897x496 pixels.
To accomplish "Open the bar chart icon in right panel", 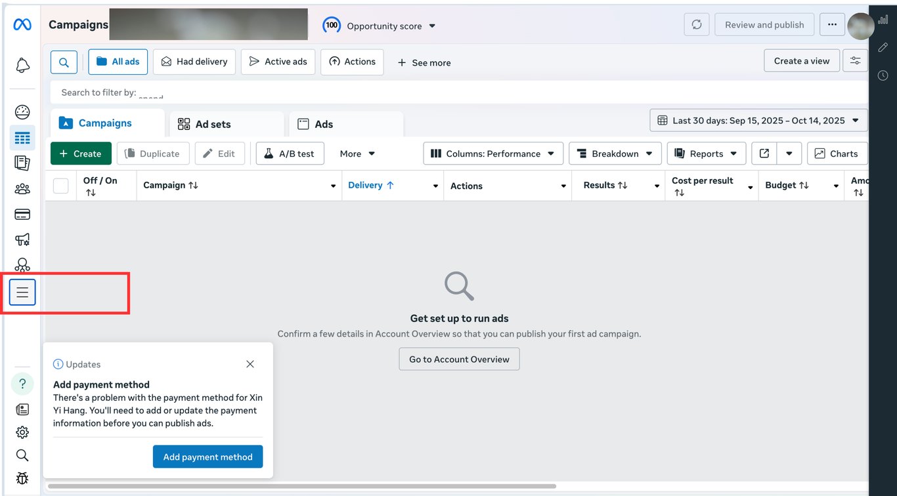I will [883, 20].
